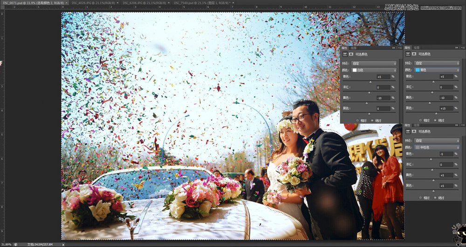
Task: Click the 黄色 value field in the 青色 panel
Action: [446, 98]
